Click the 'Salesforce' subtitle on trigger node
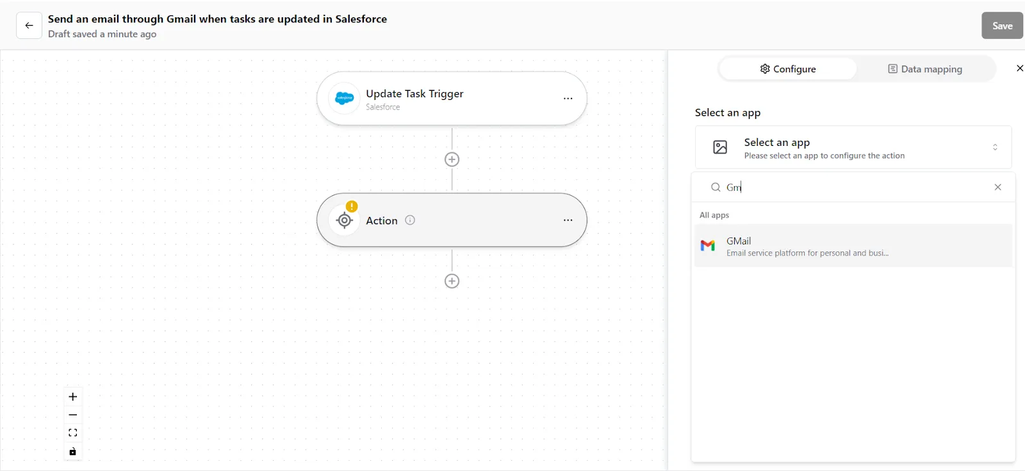Image resolution: width=1025 pixels, height=471 pixels. click(x=382, y=107)
